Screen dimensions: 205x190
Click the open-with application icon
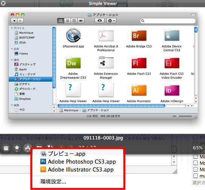coord(28,148)
